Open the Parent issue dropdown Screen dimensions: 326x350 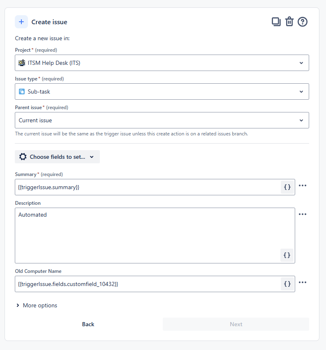tap(162, 120)
